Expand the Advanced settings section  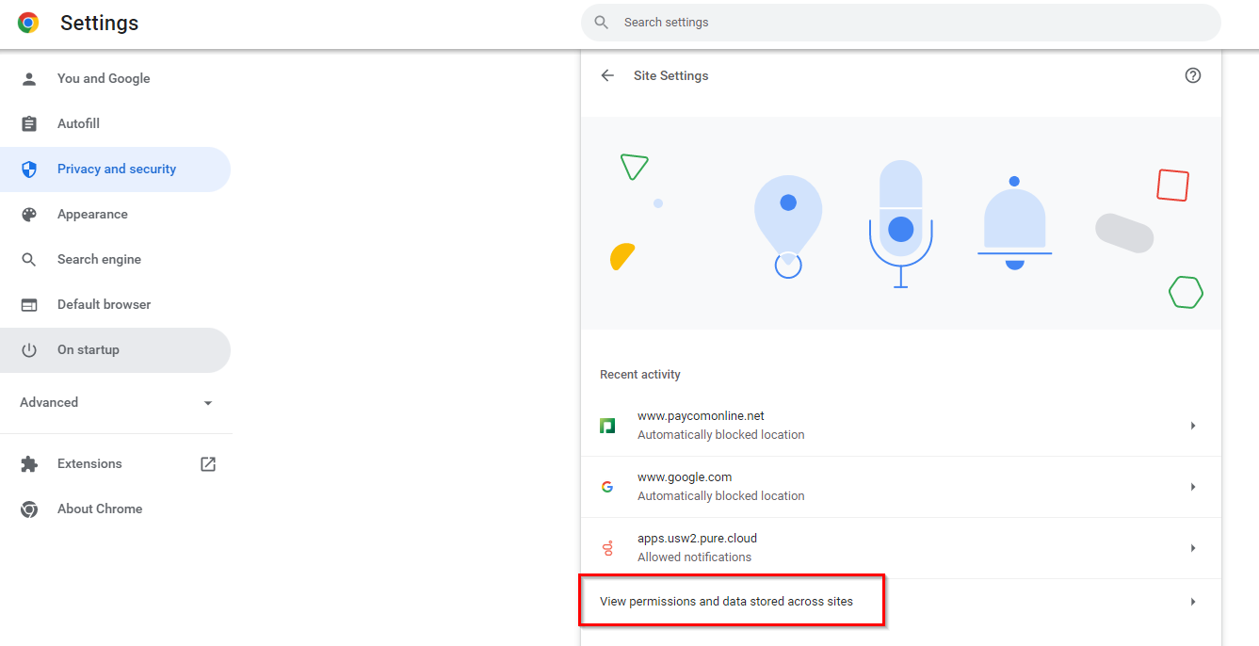pos(208,403)
